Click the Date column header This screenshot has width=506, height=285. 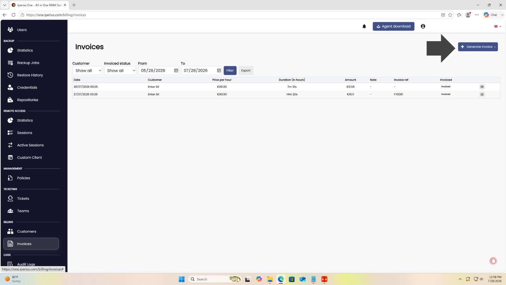(77, 80)
